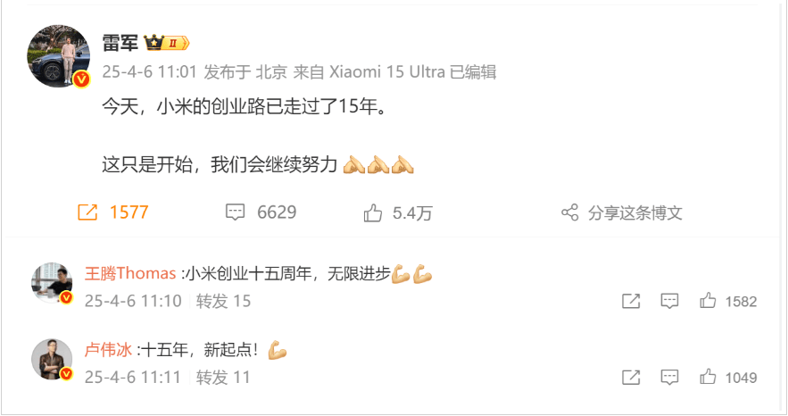Viewport: 788px width, 416px height.
Task: Reply to 卢伟冰's comment via its comment icon
Action: [669, 378]
